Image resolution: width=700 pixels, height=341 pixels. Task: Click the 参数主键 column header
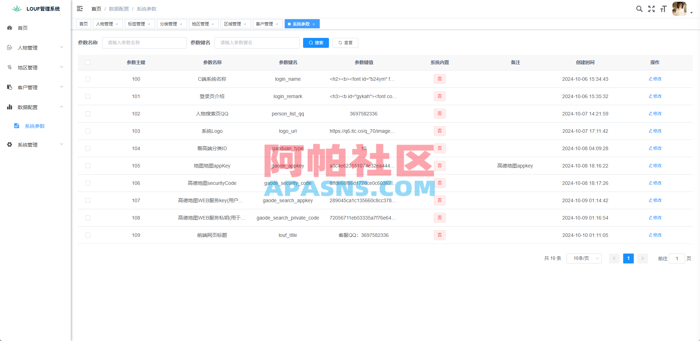click(136, 62)
